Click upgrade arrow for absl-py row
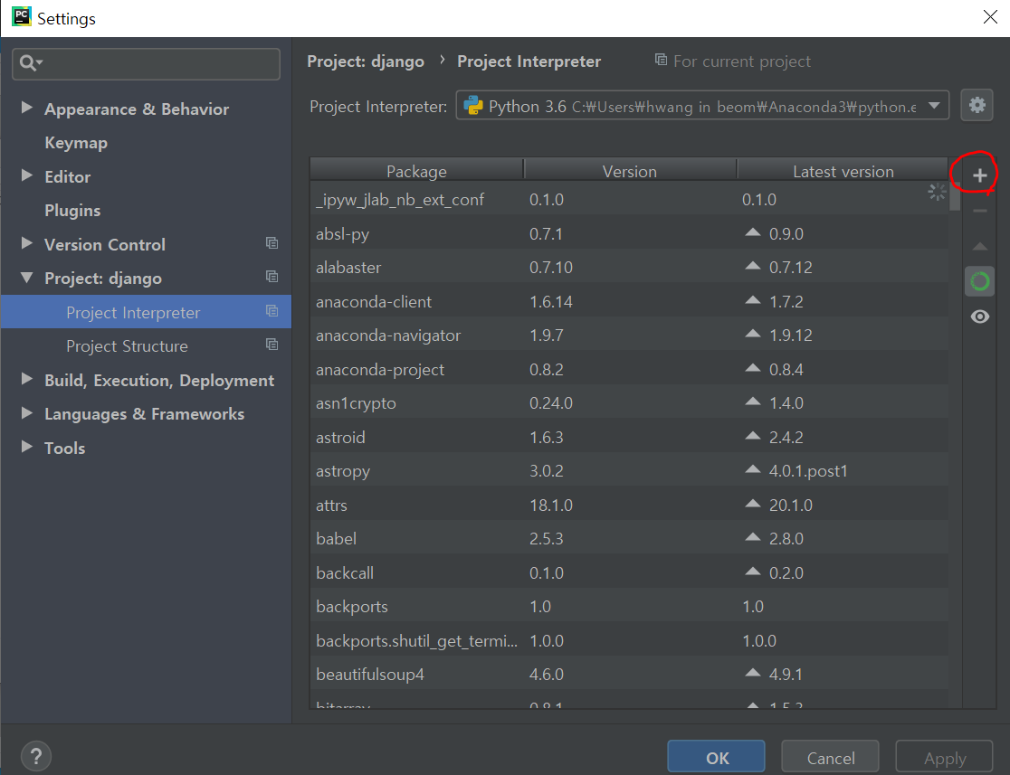 click(752, 232)
